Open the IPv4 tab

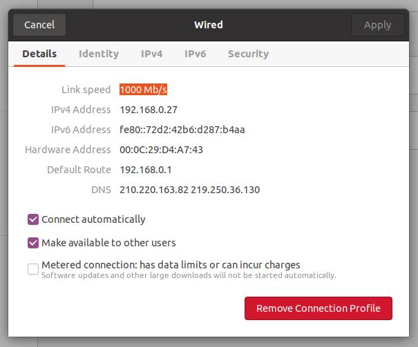(151, 54)
